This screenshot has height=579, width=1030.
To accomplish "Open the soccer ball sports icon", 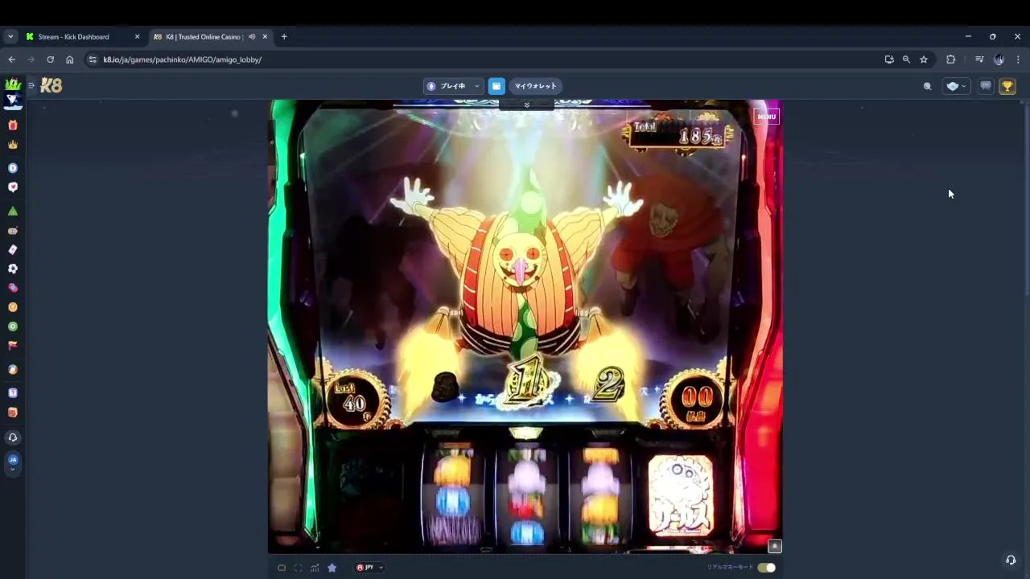I will [x=12, y=269].
